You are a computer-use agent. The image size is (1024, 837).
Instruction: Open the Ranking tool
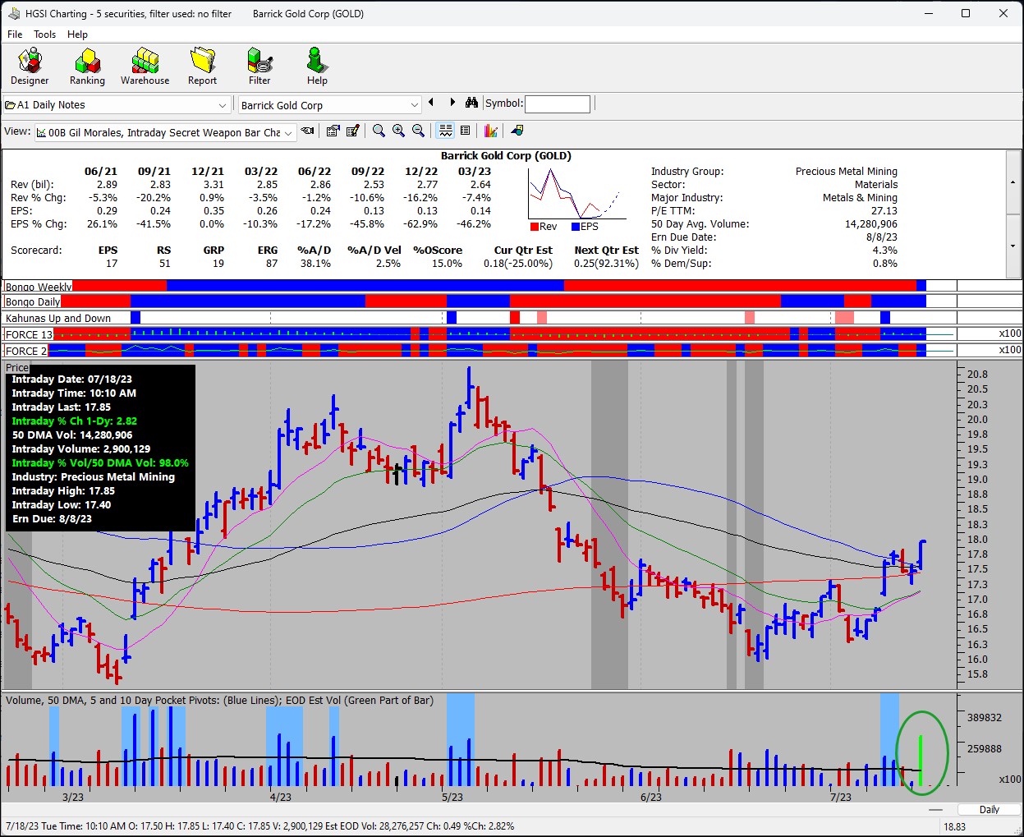(x=87, y=66)
